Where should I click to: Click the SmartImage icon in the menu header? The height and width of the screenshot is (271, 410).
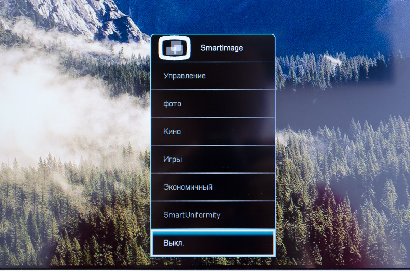coord(174,48)
